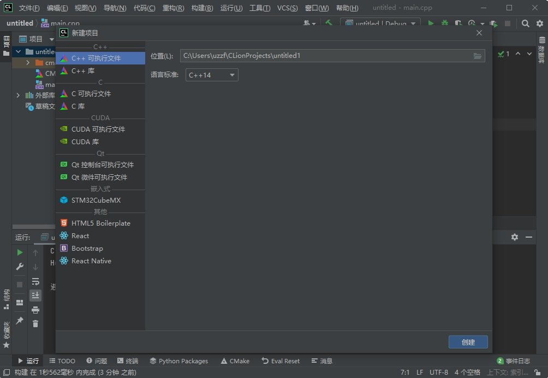Open 导航(N) menu
The height and width of the screenshot is (378, 548).
click(x=115, y=8)
